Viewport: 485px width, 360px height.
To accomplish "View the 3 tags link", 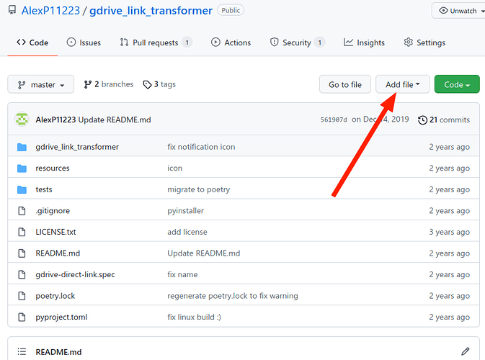I will point(159,84).
